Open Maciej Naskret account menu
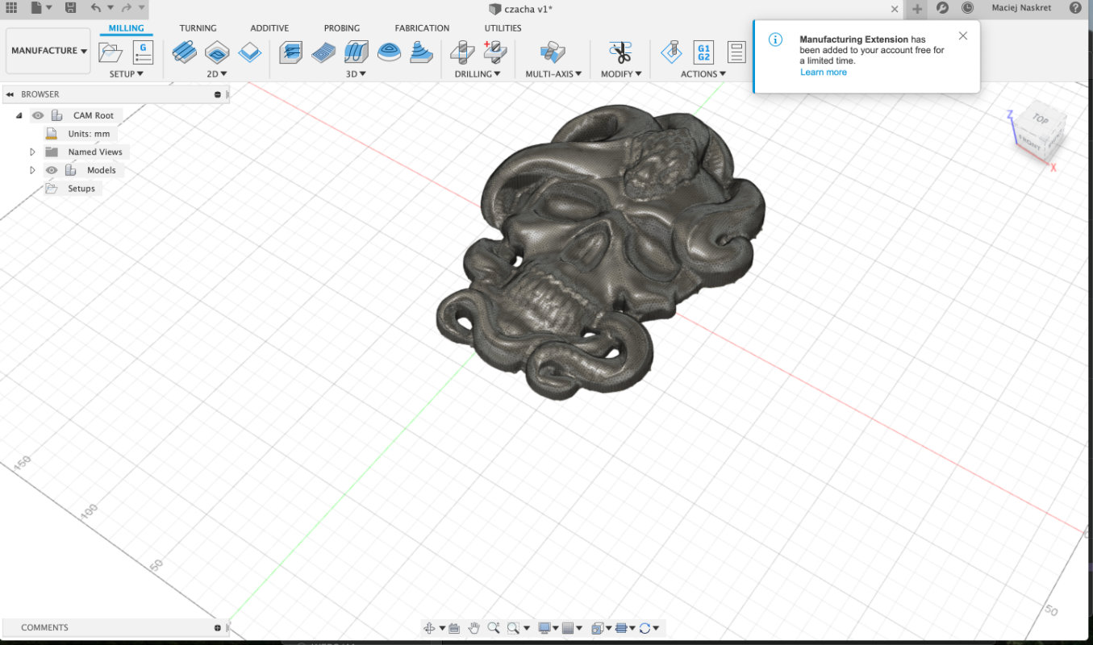1093x645 pixels. pyautogui.click(x=1020, y=8)
